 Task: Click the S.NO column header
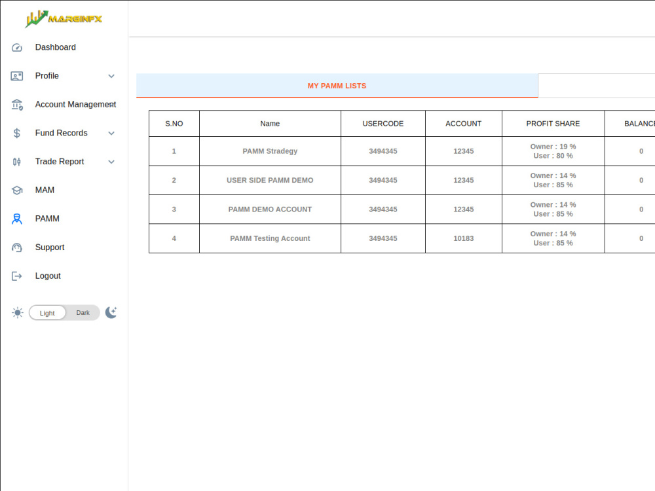174,124
